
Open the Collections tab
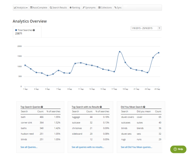pyautogui.click(x=105, y=8)
